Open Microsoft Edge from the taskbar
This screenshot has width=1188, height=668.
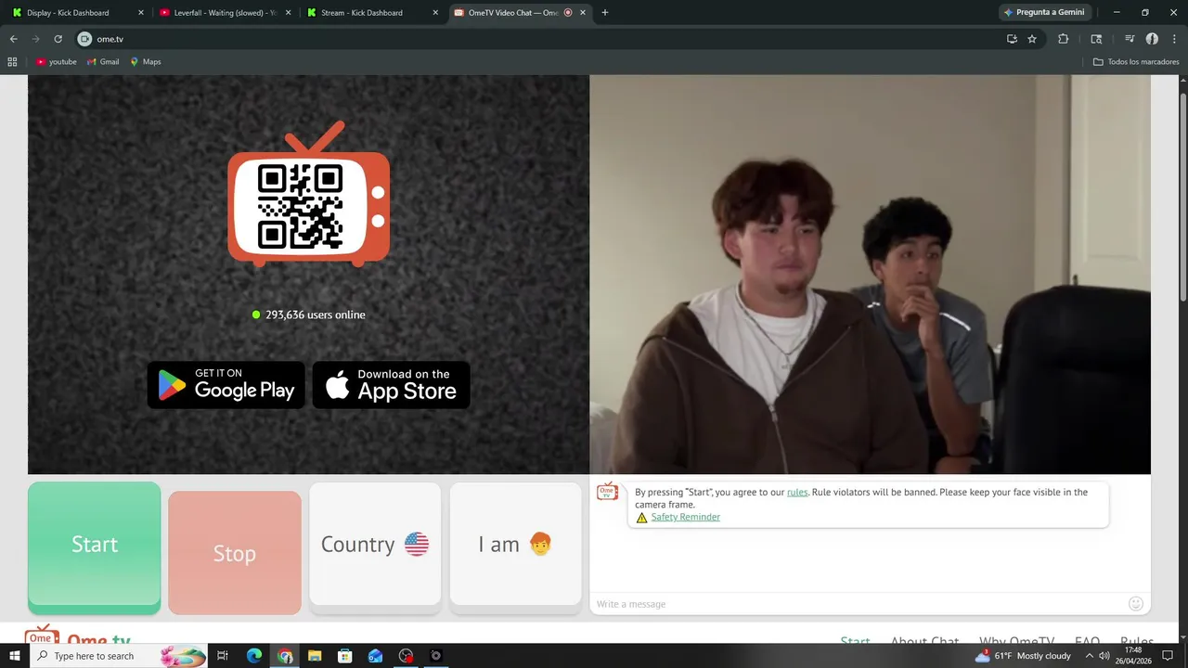click(254, 656)
